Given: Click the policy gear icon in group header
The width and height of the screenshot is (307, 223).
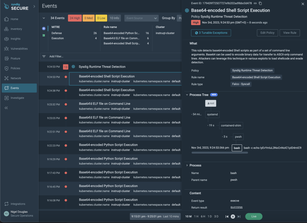Looking at the screenshot, I should coord(73,67).
